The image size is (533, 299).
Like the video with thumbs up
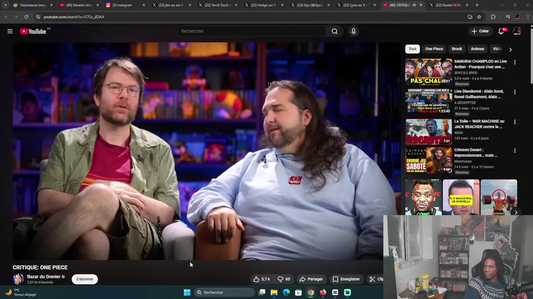tap(262, 279)
